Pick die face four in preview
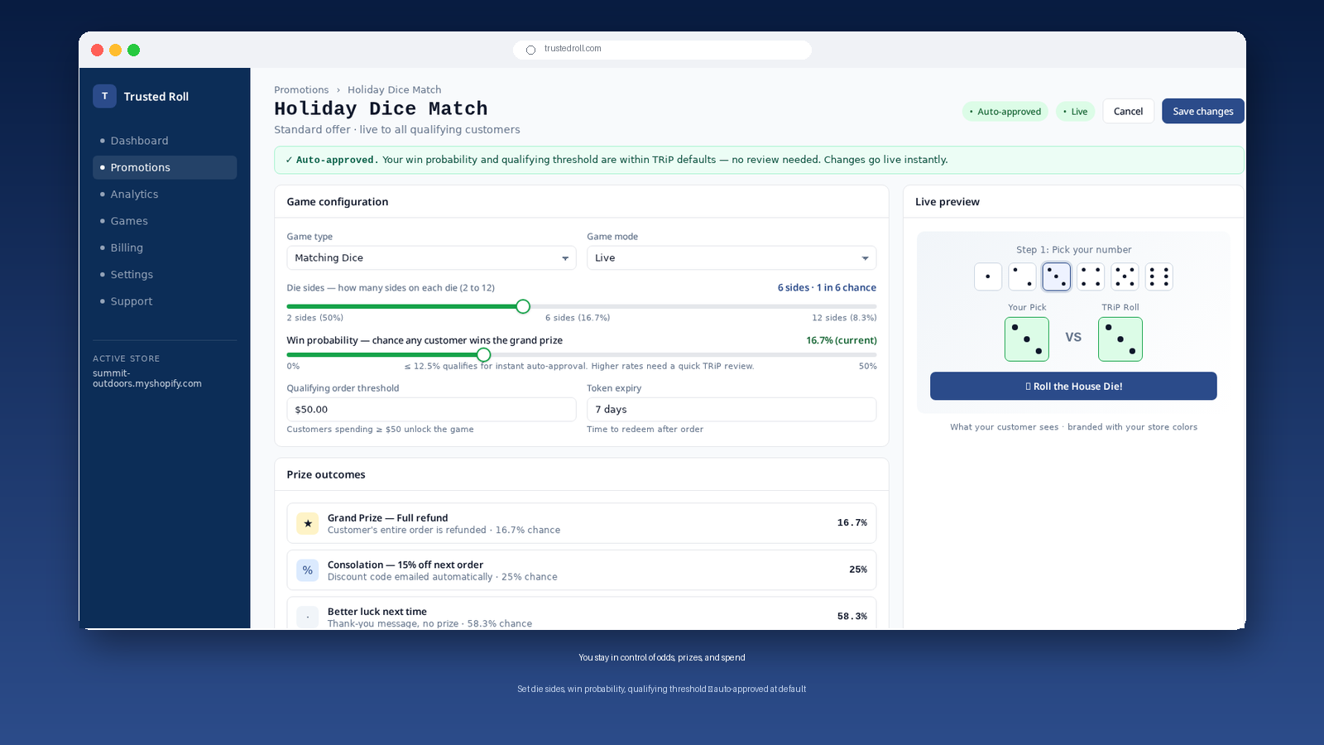1324x745 pixels. point(1091,276)
